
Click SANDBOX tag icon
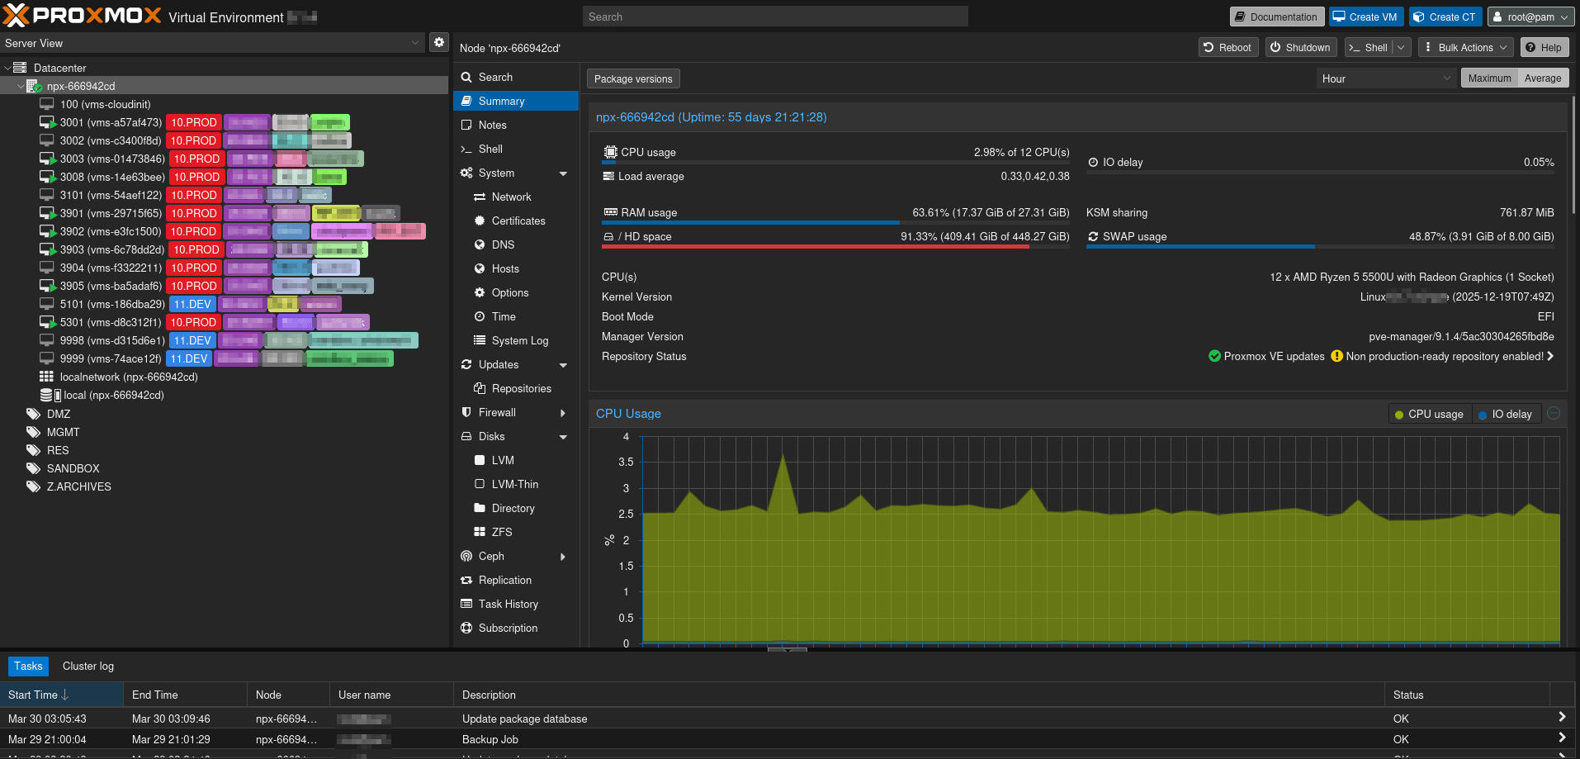pos(34,468)
